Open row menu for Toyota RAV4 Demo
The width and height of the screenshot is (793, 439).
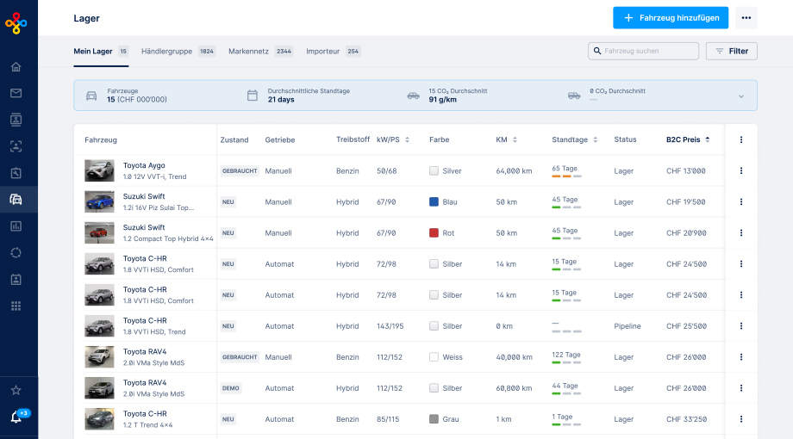(x=741, y=388)
